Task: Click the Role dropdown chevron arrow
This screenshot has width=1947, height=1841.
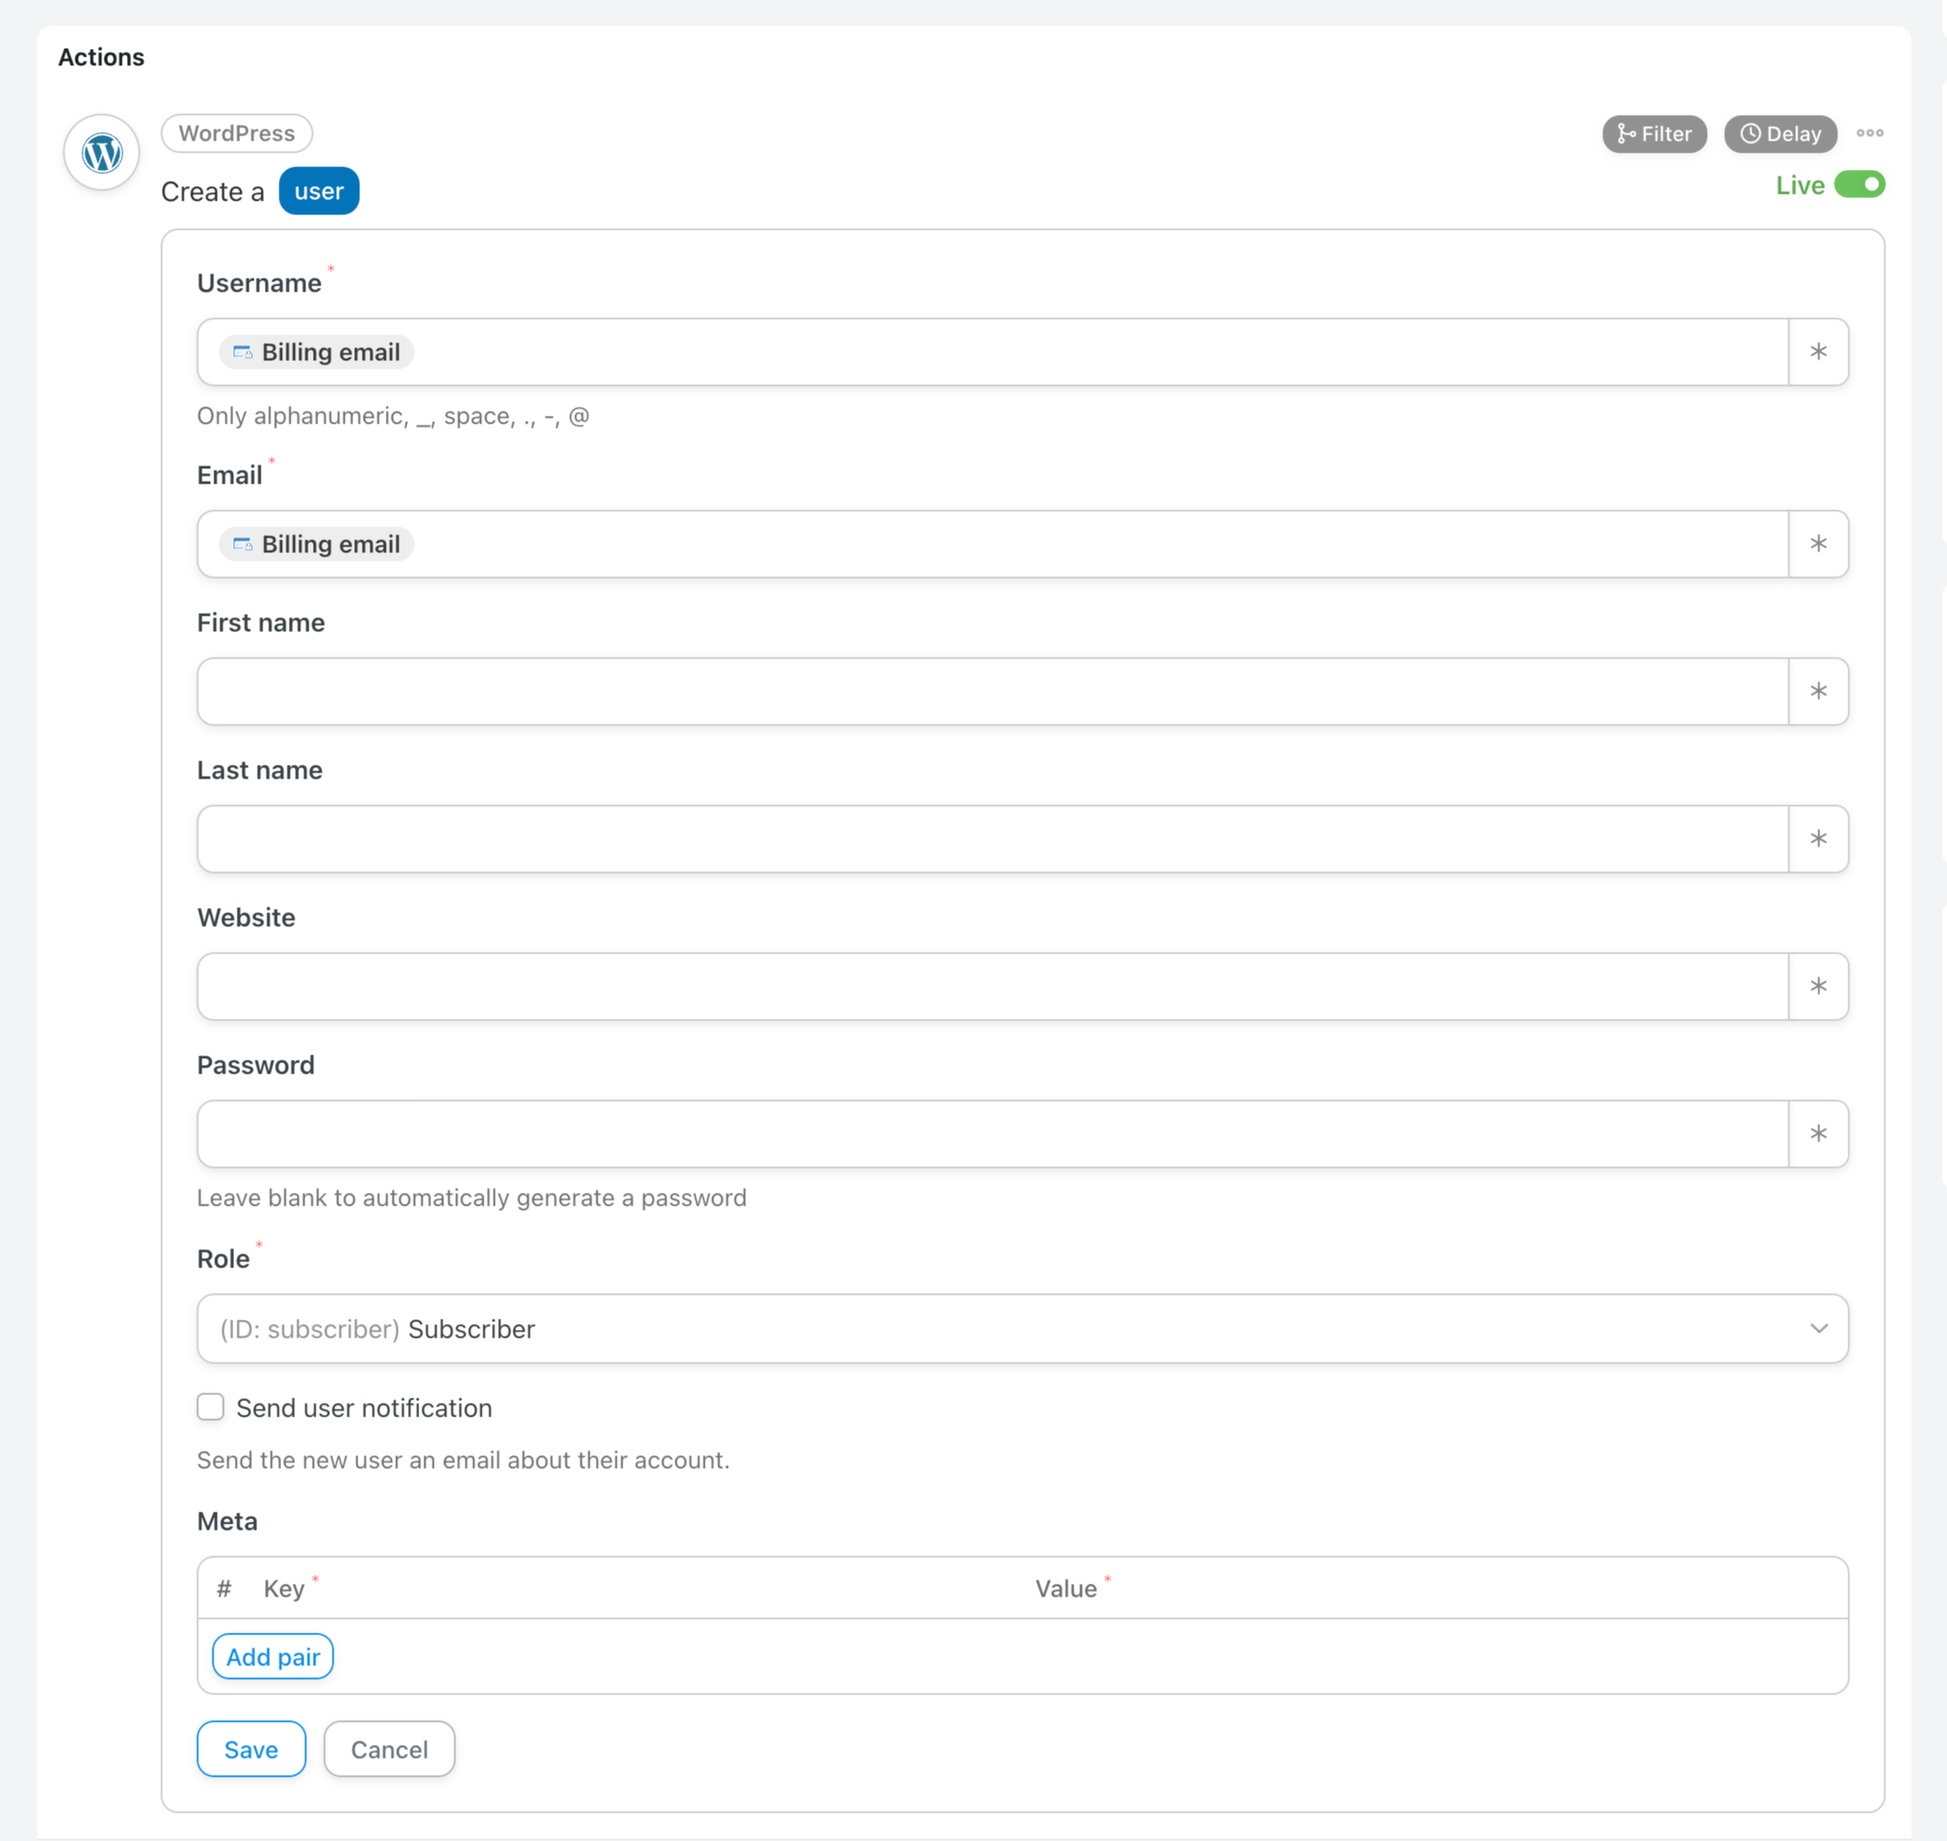Action: (1818, 1329)
